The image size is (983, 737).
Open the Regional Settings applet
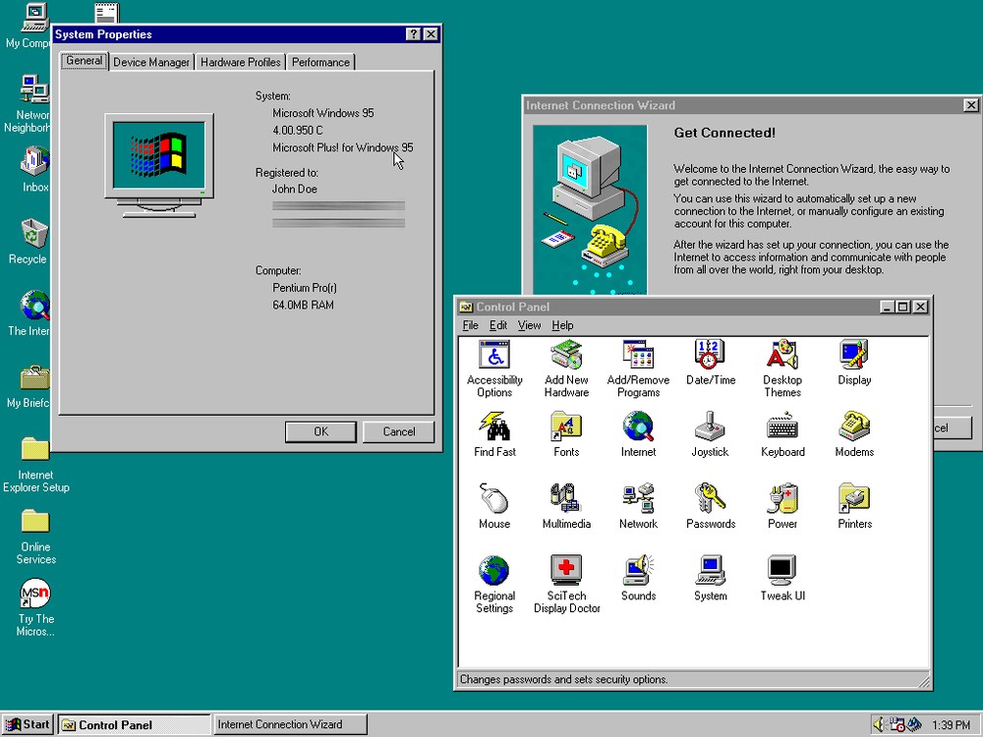click(493, 576)
